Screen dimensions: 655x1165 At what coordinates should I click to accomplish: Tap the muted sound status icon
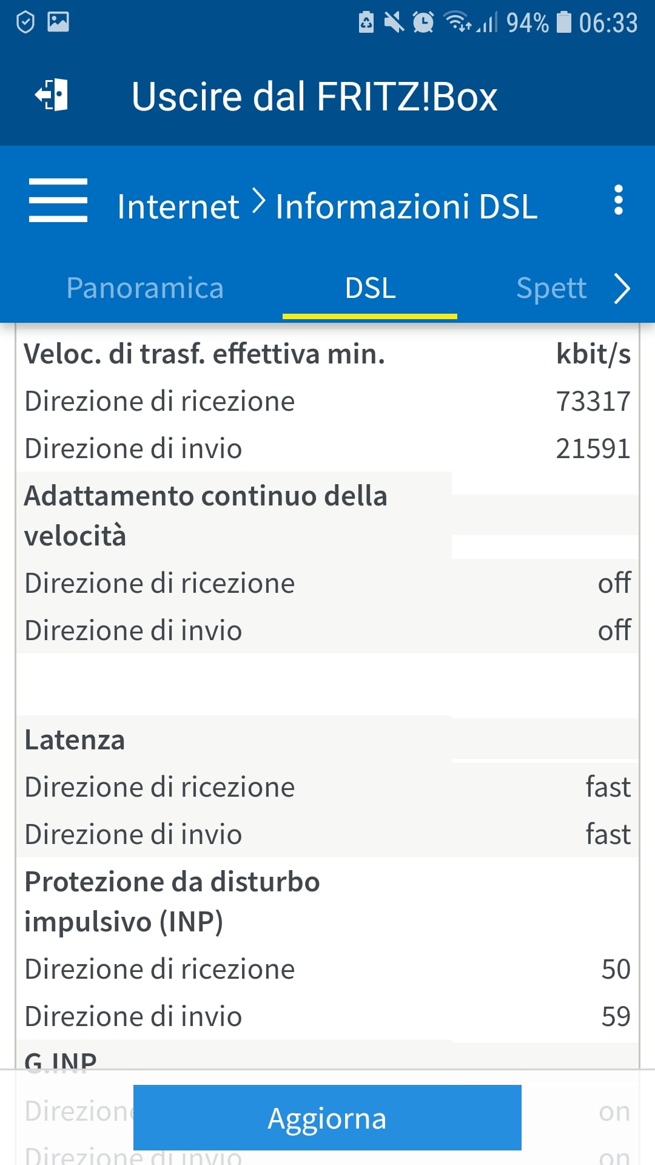click(x=394, y=22)
